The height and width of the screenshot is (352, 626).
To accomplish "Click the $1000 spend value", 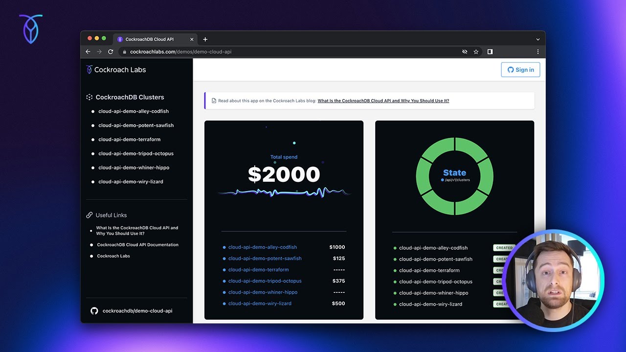I will coord(337,247).
